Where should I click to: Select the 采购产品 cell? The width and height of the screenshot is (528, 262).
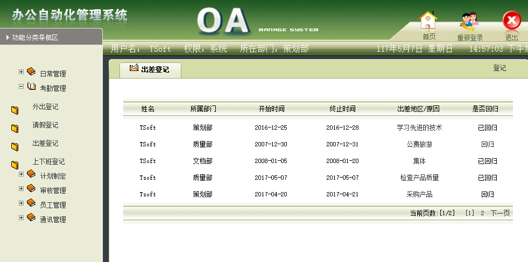click(x=420, y=194)
